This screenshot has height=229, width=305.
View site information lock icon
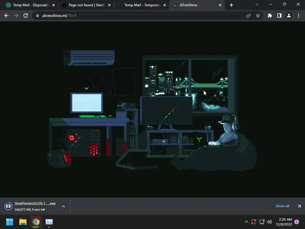(x=38, y=16)
